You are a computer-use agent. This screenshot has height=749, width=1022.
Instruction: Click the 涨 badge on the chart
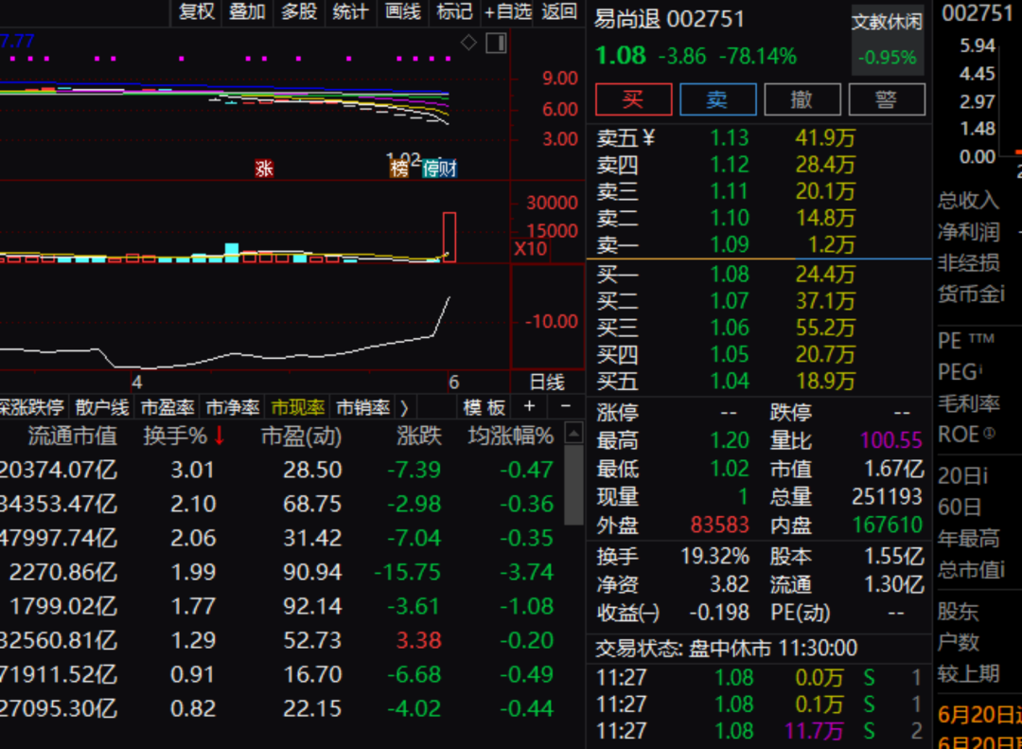[x=264, y=169]
